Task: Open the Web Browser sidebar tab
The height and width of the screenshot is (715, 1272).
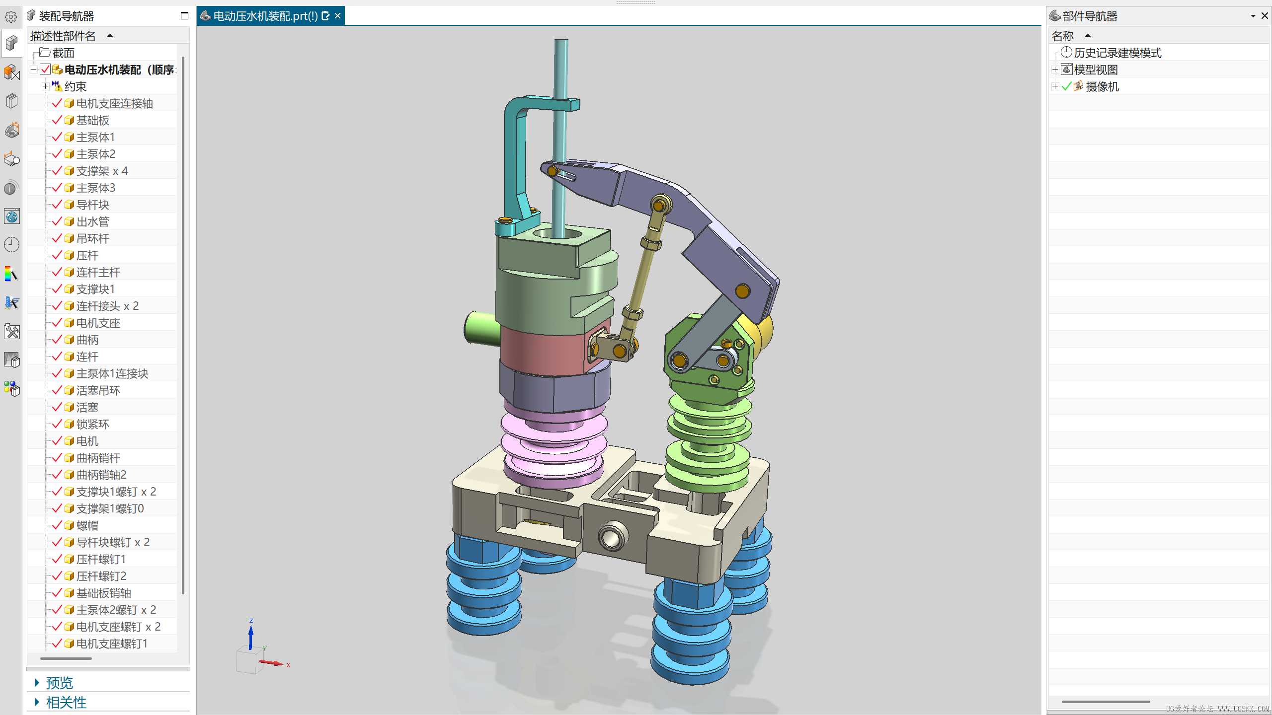Action: tap(11, 216)
